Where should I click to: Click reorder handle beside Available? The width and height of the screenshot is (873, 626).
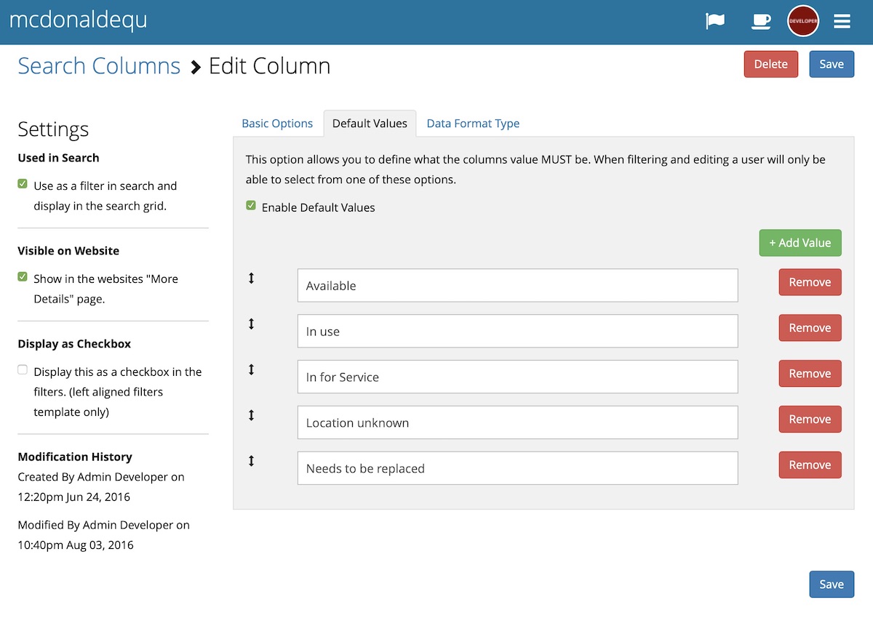[x=252, y=278]
